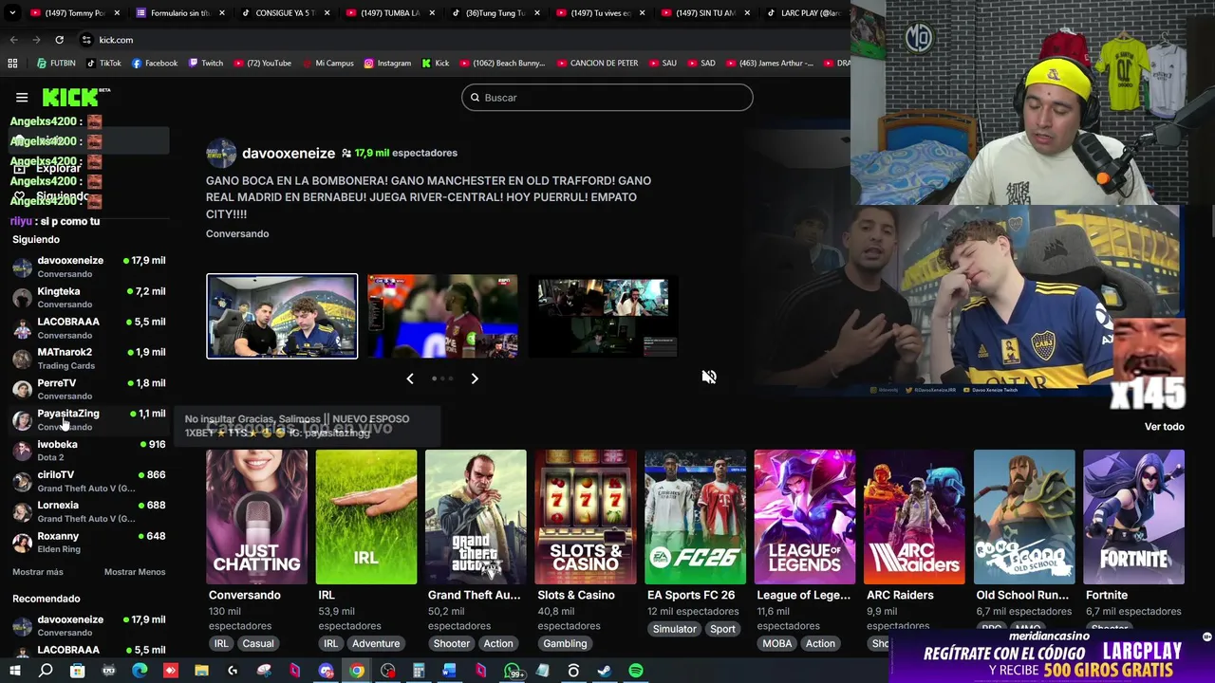Open the Fortnite category card
The image size is (1215, 683).
[1133, 517]
